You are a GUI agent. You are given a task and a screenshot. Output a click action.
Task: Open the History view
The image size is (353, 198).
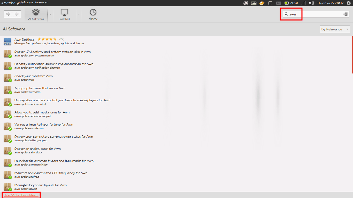coord(93,14)
